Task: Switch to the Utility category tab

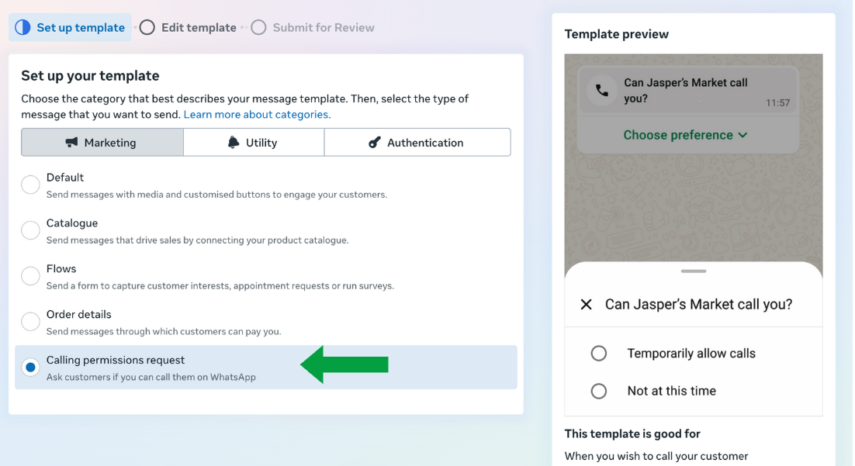Action: pos(254,142)
